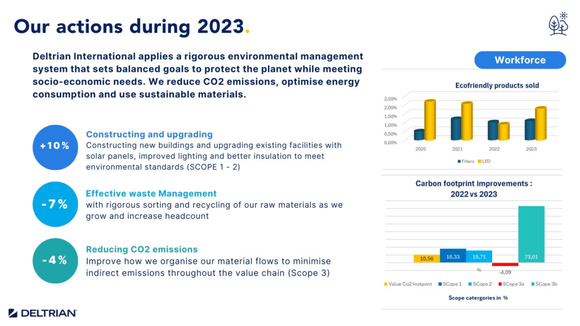Select the +10% blue circle badge

click(54, 146)
